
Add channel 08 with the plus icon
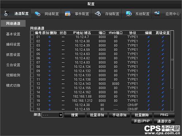50,67
